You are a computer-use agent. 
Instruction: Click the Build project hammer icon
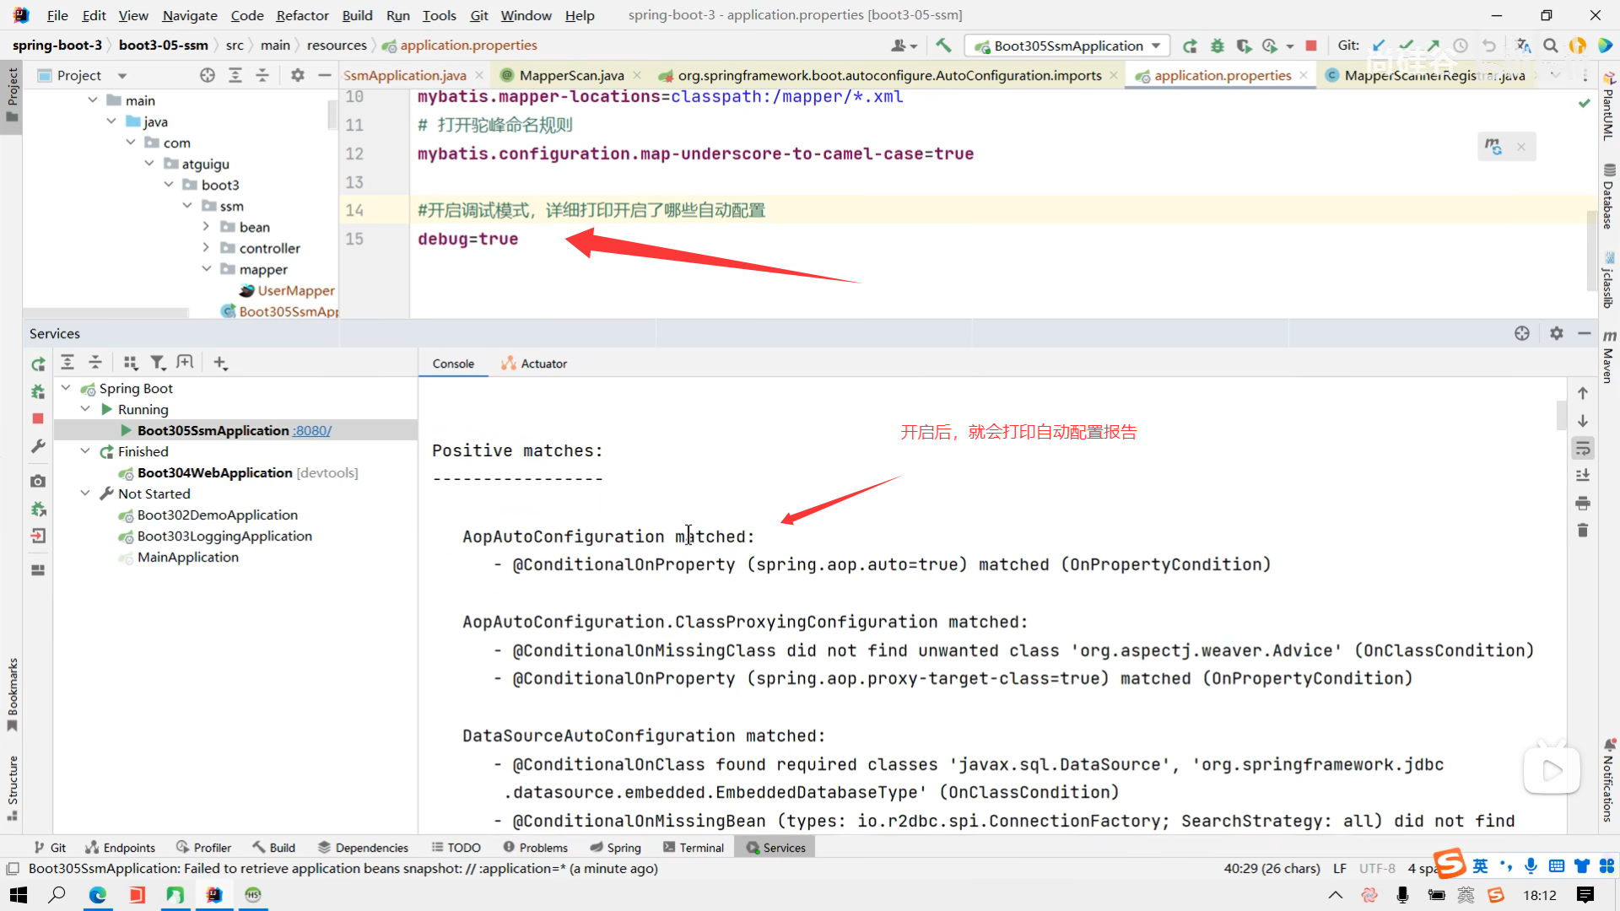943,46
